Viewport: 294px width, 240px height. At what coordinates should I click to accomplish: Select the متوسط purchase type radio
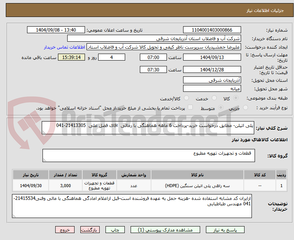221,107
